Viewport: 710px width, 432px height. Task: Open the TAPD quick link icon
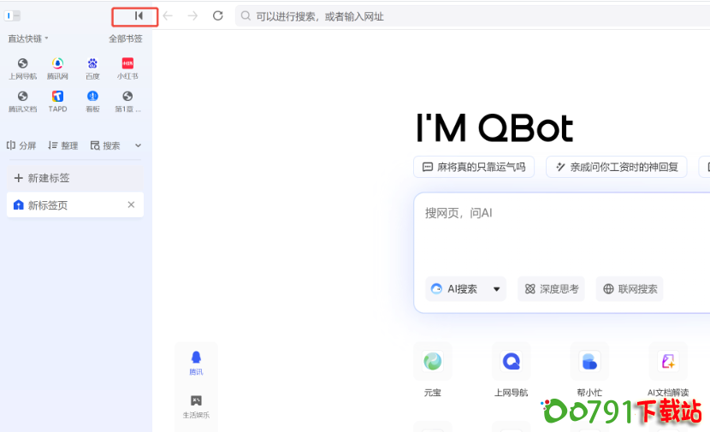58,97
